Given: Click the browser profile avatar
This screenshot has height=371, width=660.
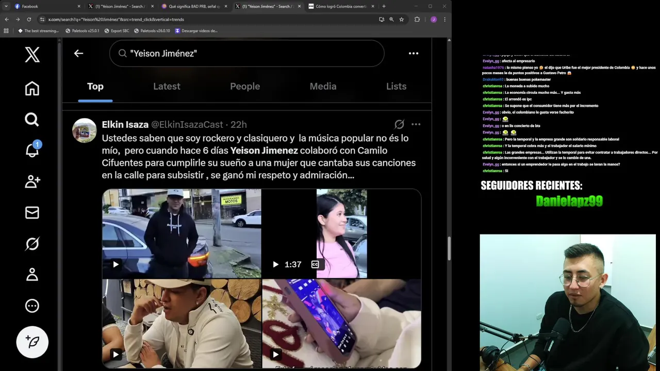Looking at the screenshot, I should (433, 19).
